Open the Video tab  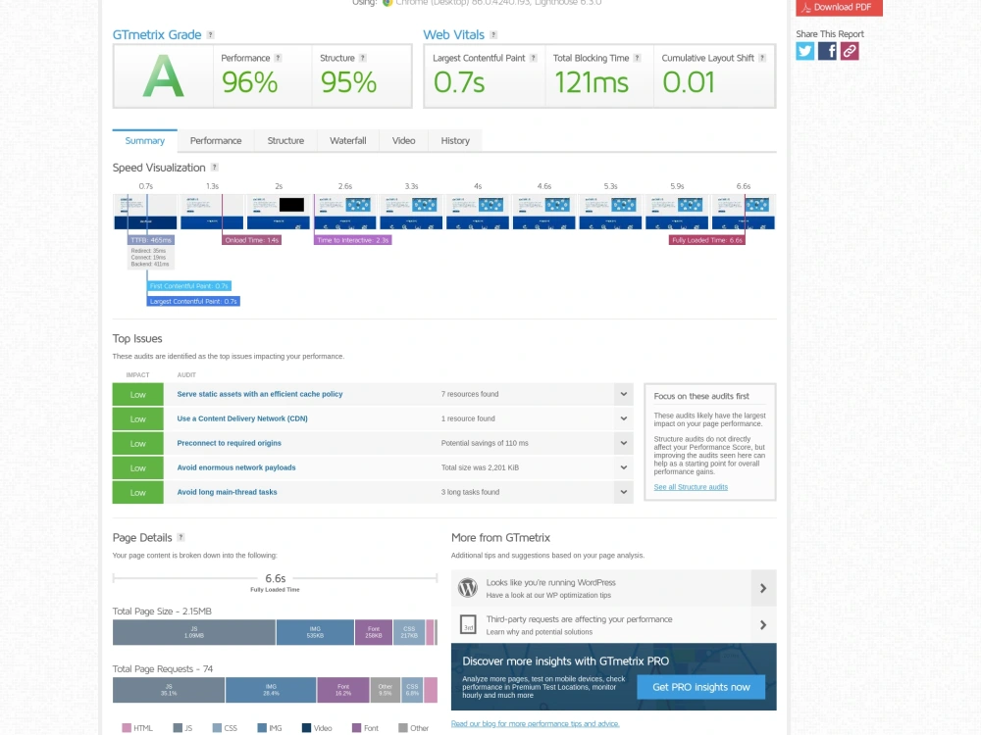[x=403, y=140]
